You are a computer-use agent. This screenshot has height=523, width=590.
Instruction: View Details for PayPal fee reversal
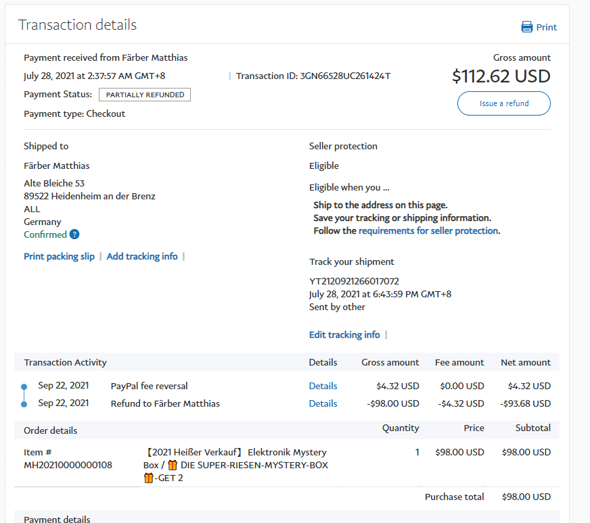pos(323,386)
